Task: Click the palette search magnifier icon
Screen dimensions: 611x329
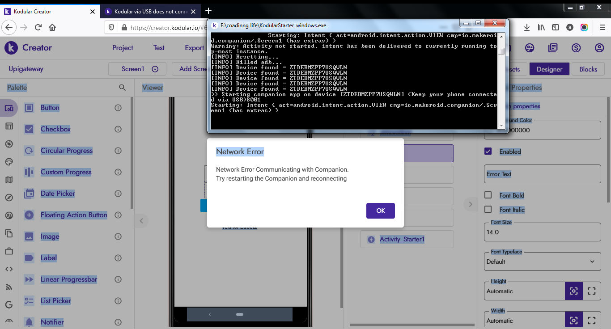Action: click(122, 88)
